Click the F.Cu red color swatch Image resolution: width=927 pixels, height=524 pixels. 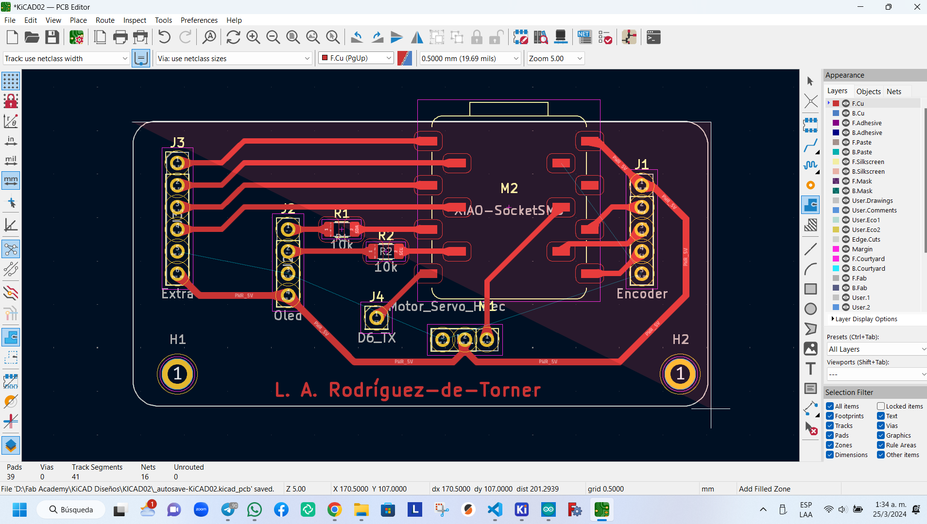pyautogui.click(x=836, y=103)
